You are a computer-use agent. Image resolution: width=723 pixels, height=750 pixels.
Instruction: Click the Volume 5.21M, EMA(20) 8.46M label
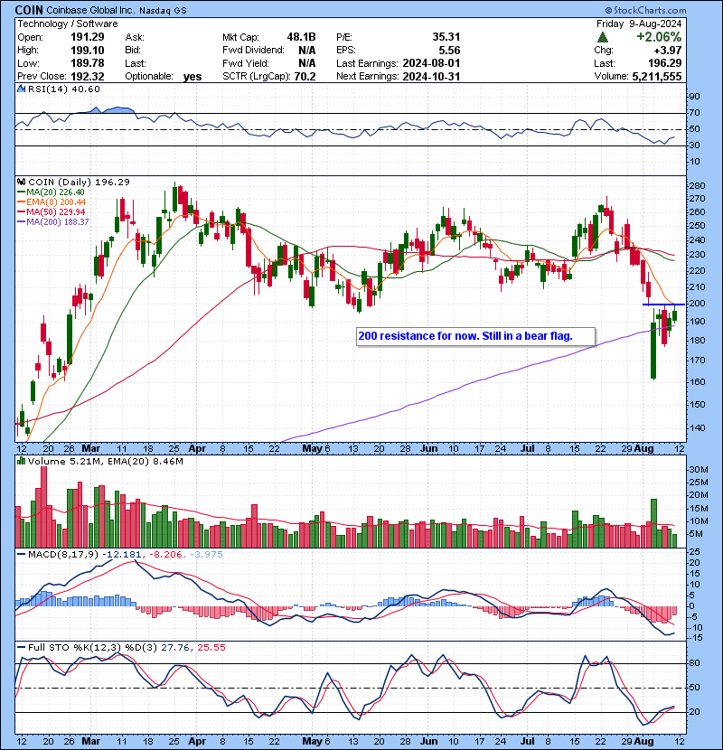[105, 461]
